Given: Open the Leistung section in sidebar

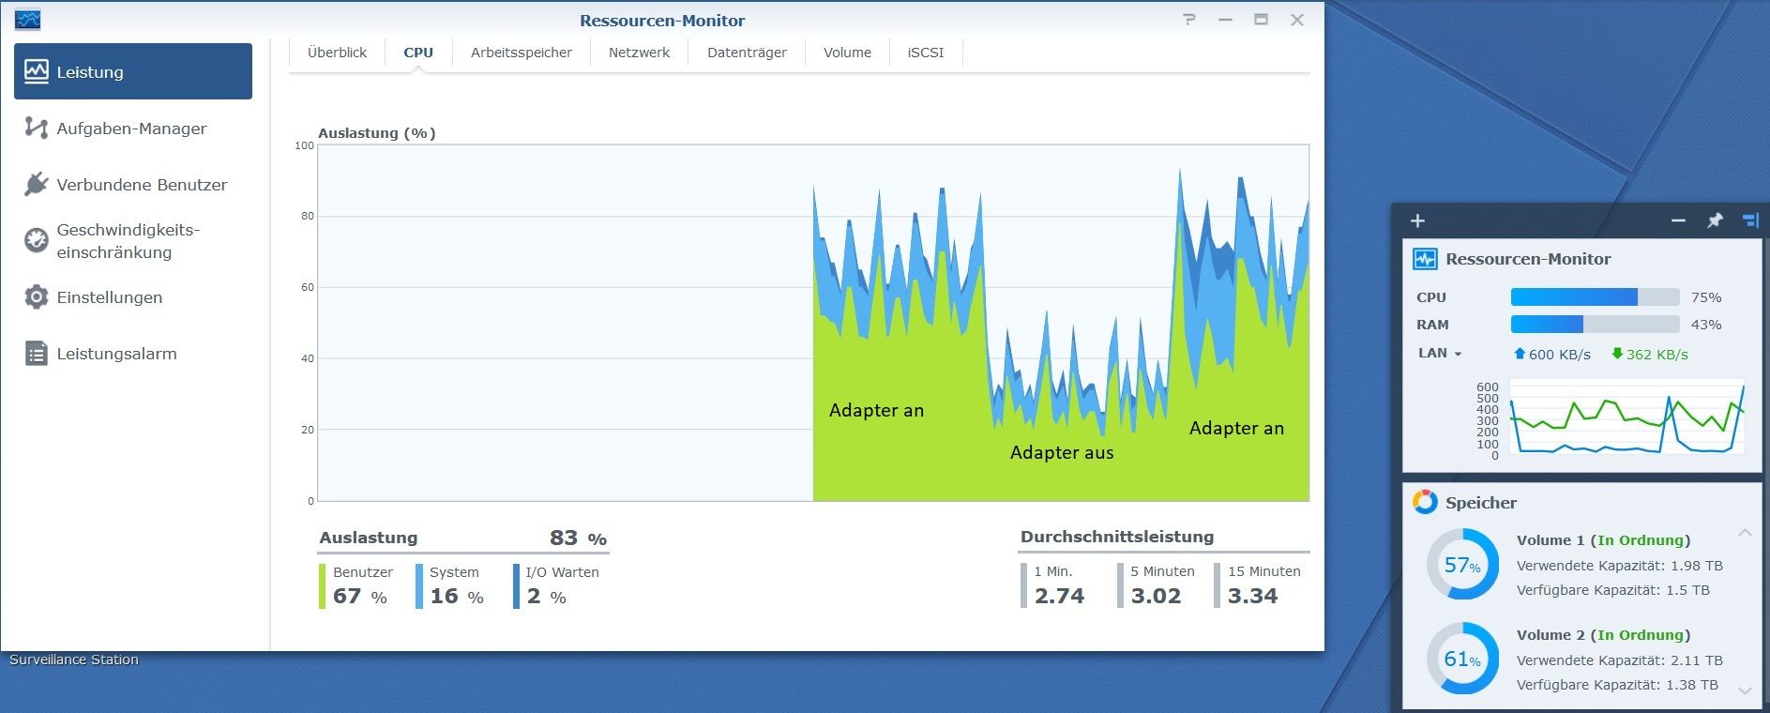Looking at the screenshot, I should tap(133, 71).
